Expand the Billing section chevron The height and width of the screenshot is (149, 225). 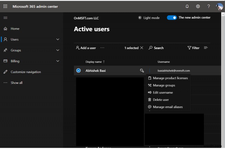pyautogui.click(x=58, y=61)
